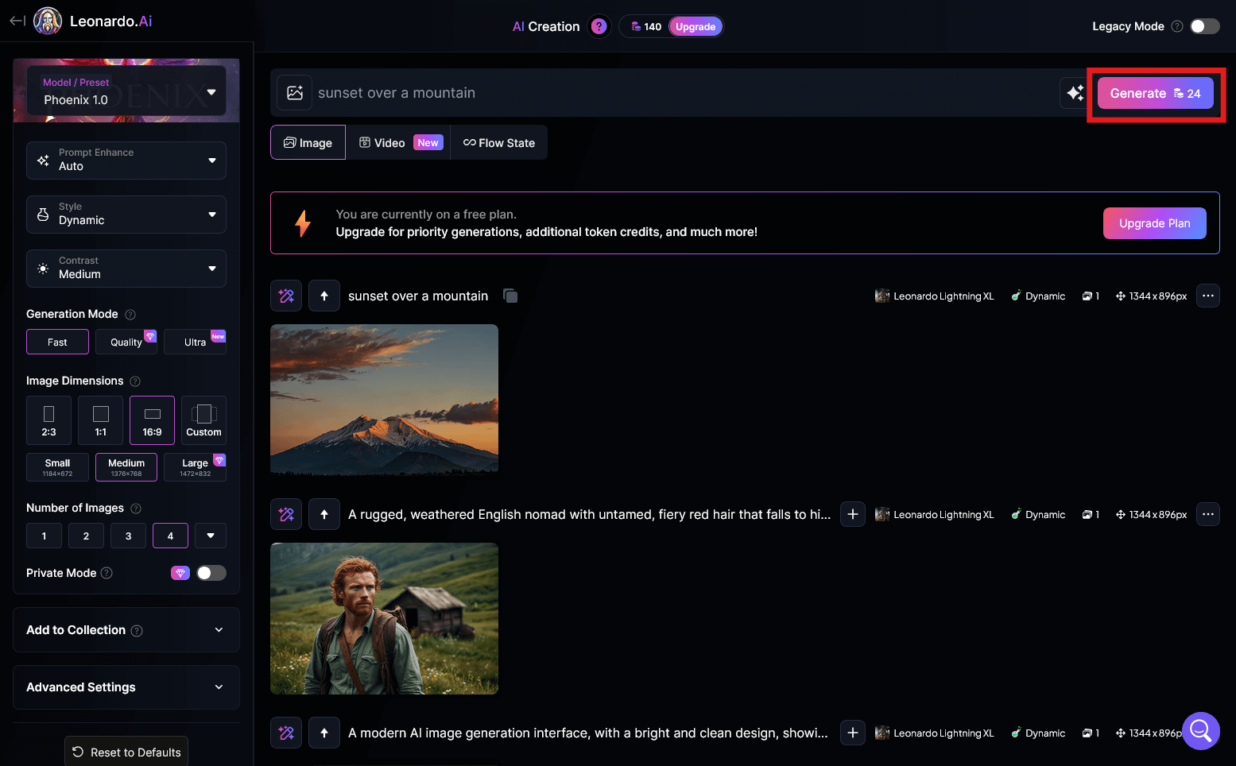Image resolution: width=1236 pixels, height=766 pixels.
Task: Click plus icon for modern AI interface prompt
Action: point(853,733)
